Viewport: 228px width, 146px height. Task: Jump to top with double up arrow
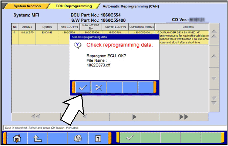(214, 34)
